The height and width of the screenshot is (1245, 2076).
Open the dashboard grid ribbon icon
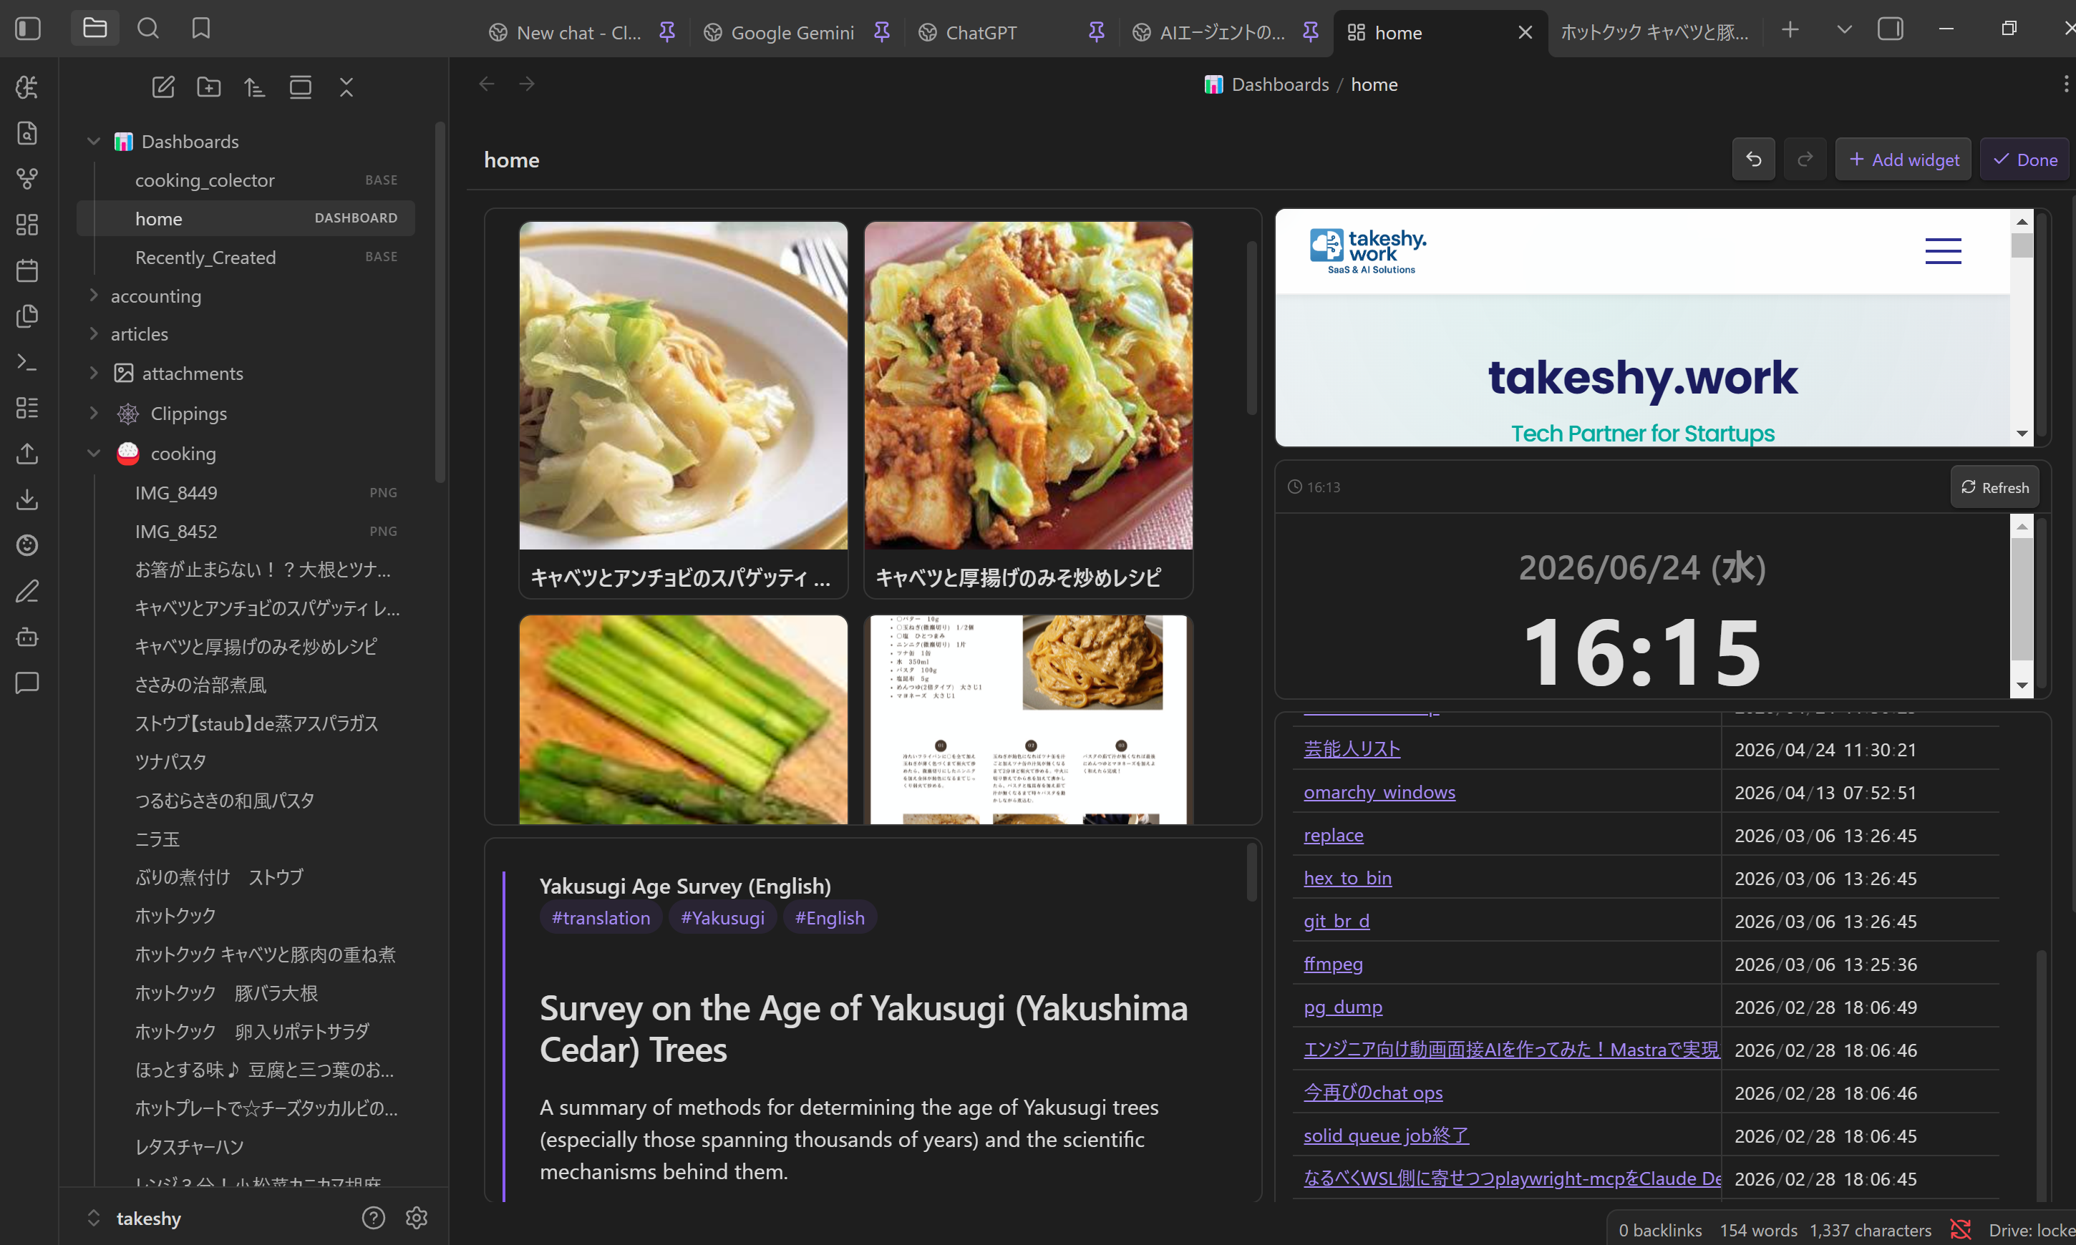(x=28, y=225)
